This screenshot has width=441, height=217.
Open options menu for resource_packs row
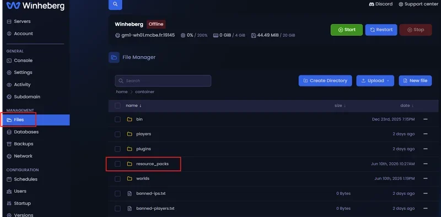pos(425,164)
